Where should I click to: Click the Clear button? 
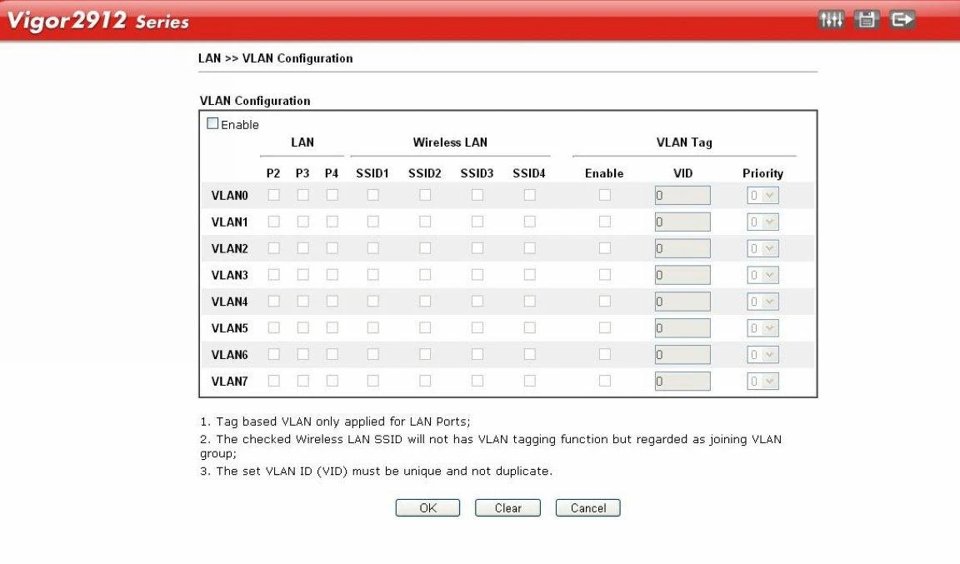pos(507,507)
